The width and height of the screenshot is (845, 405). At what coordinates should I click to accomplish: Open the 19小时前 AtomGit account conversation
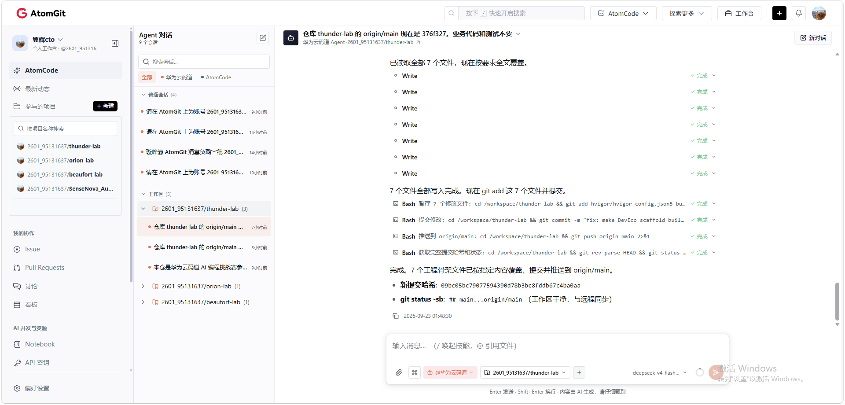pos(204,173)
